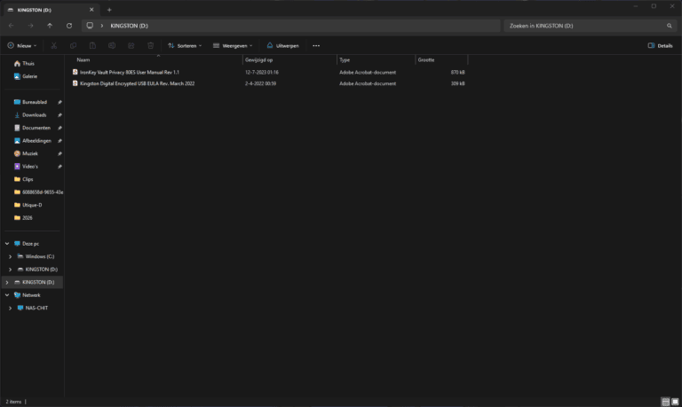Open the Nieuw menu
The width and height of the screenshot is (682, 407).
pos(22,45)
